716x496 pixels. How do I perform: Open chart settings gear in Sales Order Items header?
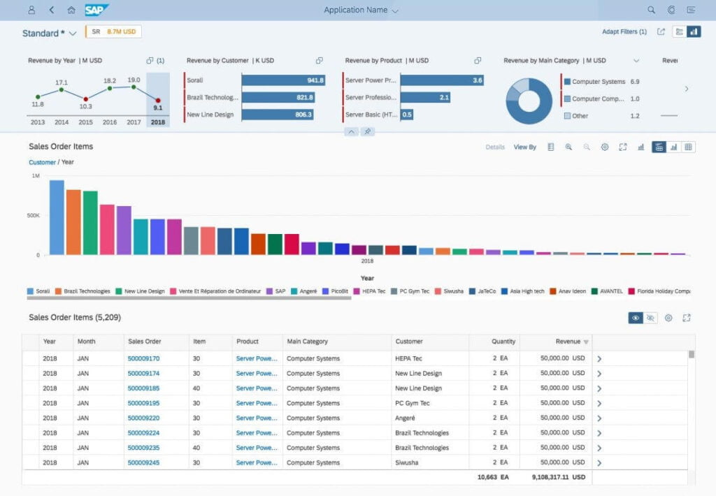[605, 147]
